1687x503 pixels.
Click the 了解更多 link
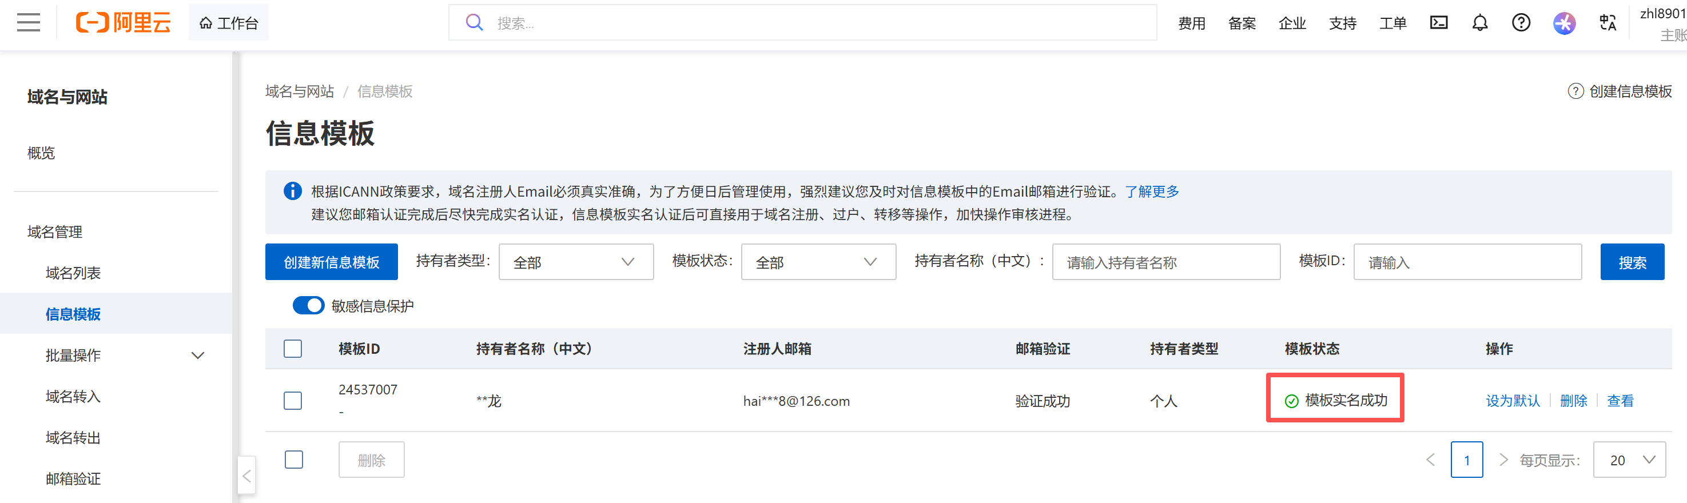[x=1152, y=191]
